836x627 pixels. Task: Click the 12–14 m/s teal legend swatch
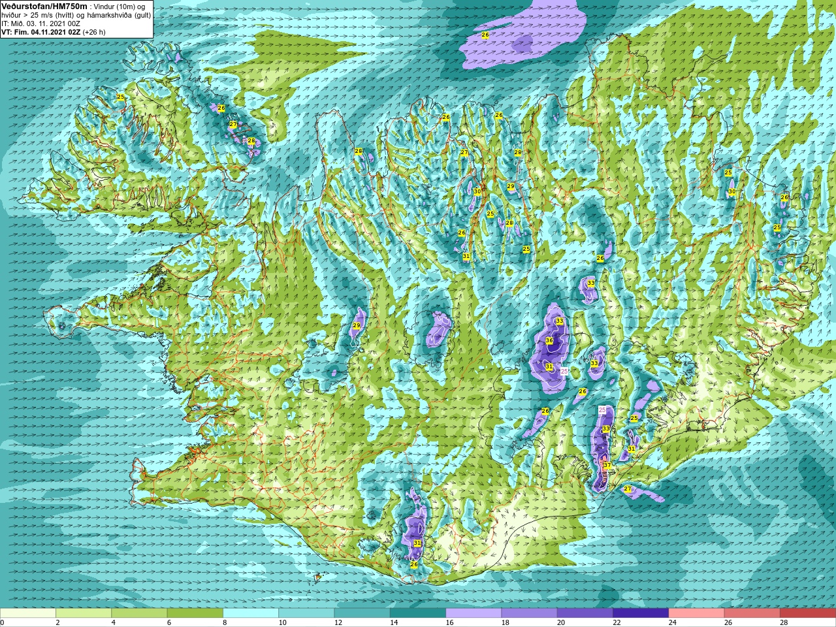[362, 613]
